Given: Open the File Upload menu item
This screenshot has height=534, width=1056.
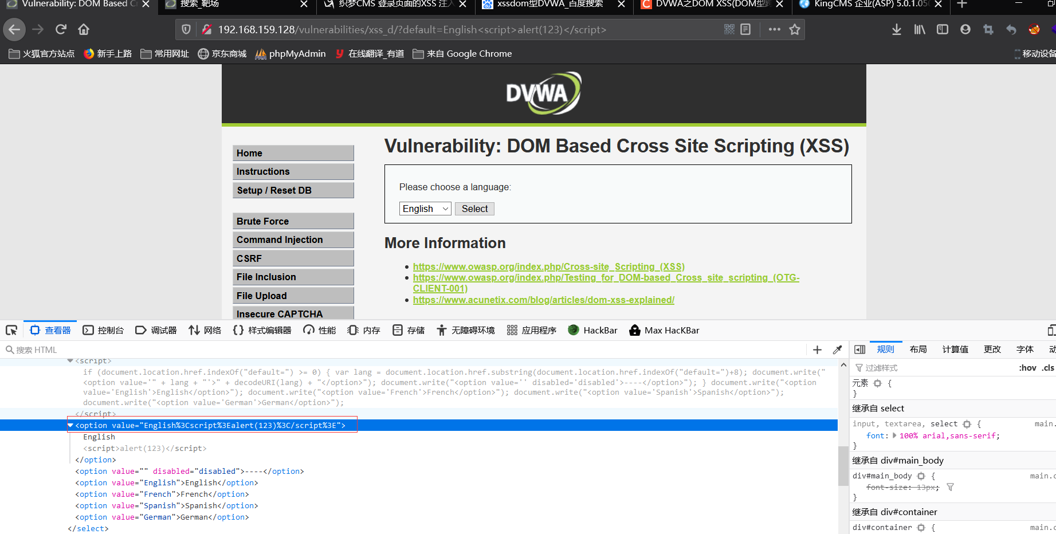Looking at the screenshot, I should pos(293,296).
